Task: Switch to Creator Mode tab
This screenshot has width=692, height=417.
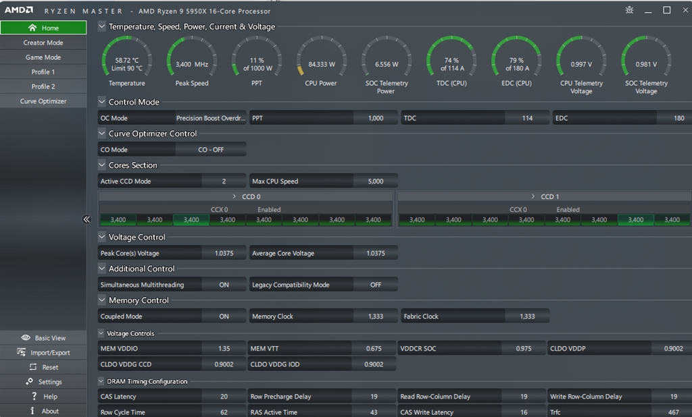Action: coord(43,43)
